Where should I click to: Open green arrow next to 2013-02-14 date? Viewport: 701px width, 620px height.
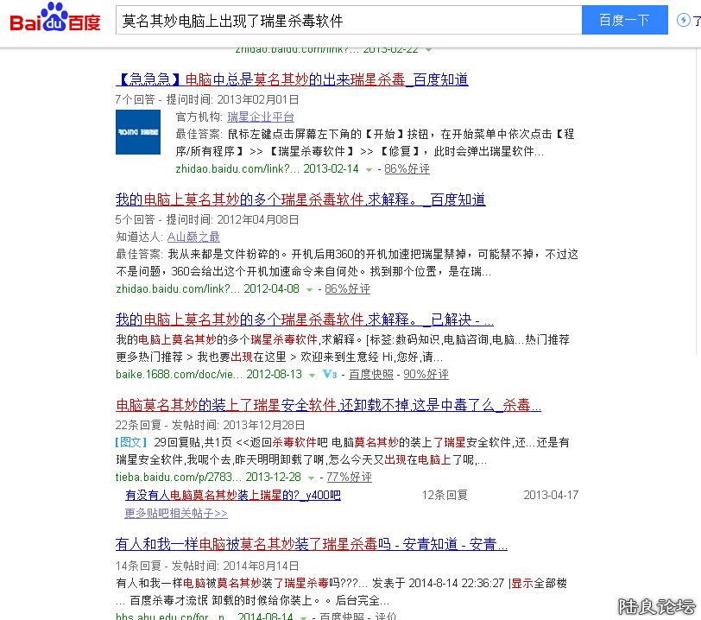[x=369, y=169]
